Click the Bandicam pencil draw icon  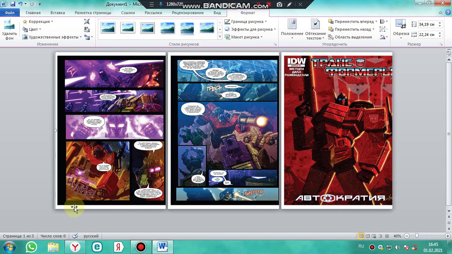coord(289,4)
